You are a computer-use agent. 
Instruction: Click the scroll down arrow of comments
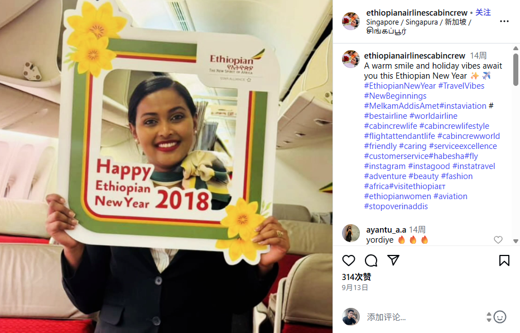(516, 241)
